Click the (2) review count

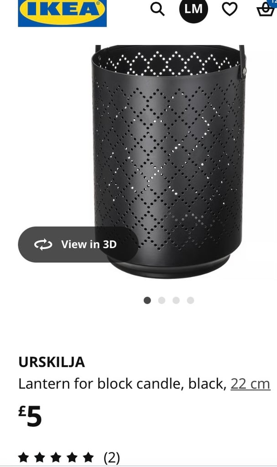(112, 457)
